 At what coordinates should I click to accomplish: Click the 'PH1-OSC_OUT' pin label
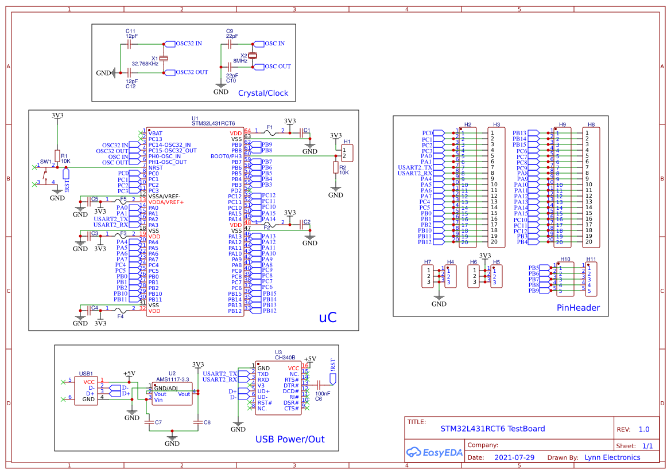pos(168,162)
